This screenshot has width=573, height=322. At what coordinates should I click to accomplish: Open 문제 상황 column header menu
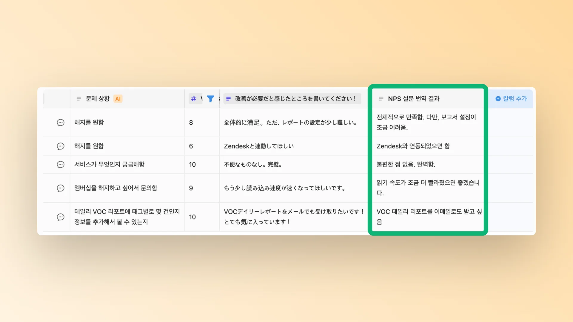(98, 99)
